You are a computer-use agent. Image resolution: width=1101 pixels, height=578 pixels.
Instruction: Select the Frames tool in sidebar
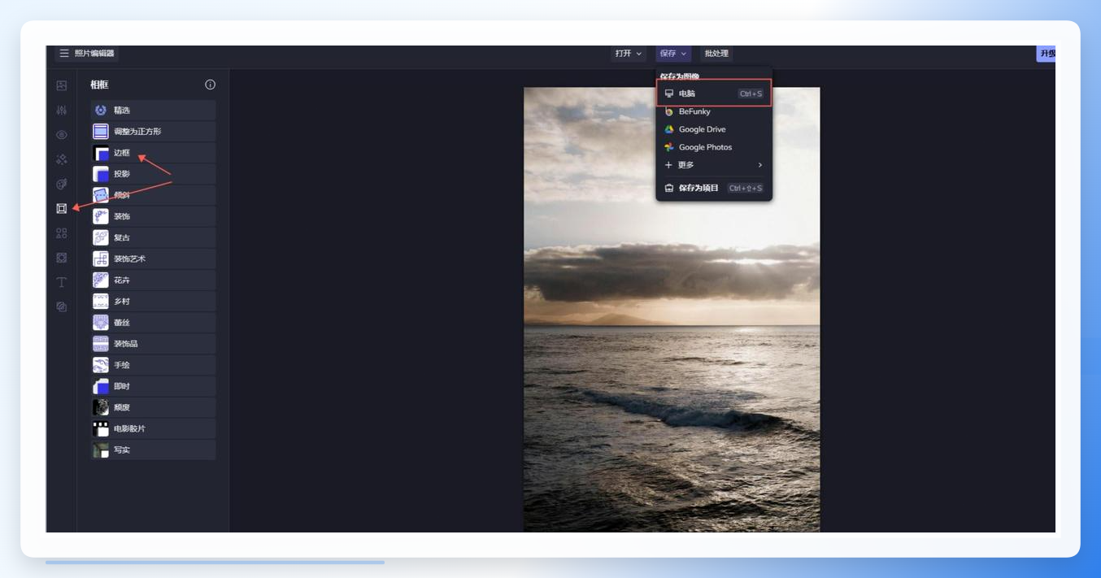tap(62, 209)
